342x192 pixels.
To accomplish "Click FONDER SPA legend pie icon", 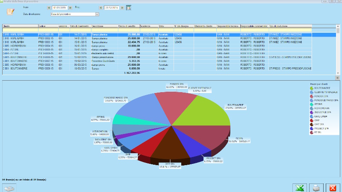I will pos(312,96).
